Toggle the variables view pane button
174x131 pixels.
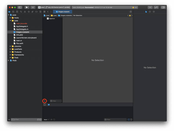(x=129, y=120)
